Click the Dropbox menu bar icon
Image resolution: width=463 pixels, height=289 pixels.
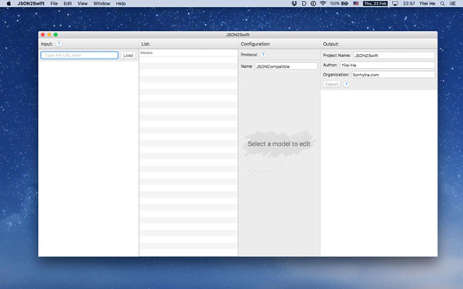point(294,4)
